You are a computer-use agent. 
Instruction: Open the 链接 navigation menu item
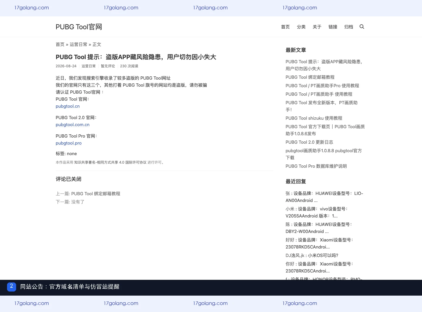click(333, 27)
